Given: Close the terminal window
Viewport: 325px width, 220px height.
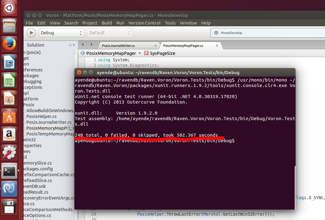Looking at the screenshot, I should pos(79,72).
